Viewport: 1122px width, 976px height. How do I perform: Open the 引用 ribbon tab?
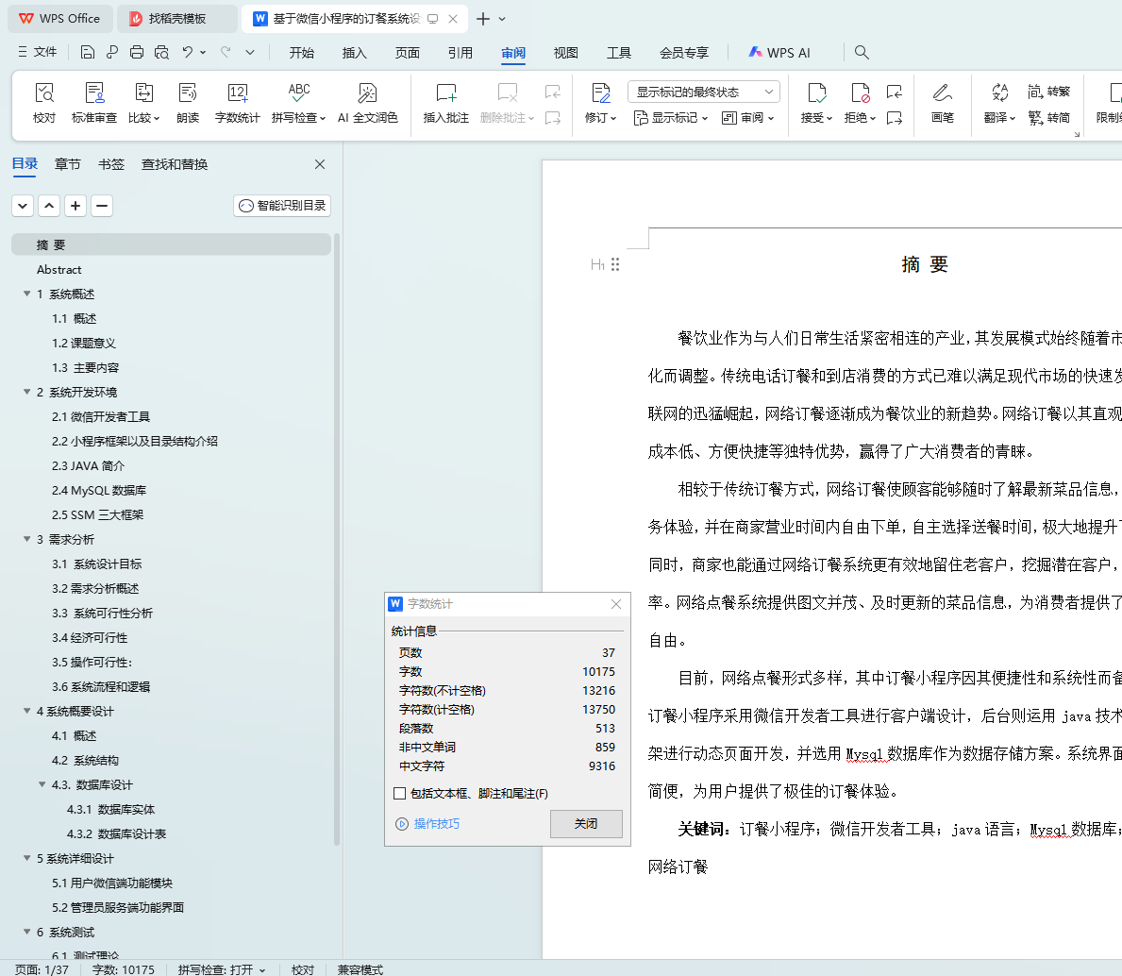pos(461,52)
